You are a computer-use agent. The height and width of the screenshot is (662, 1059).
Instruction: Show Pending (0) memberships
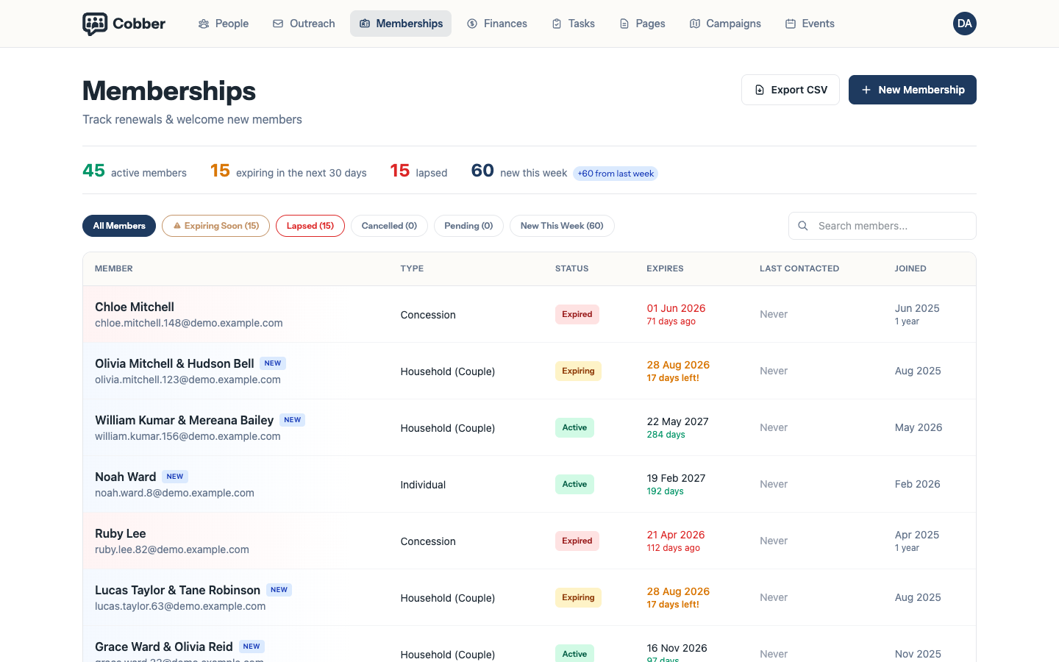[x=468, y=226]
